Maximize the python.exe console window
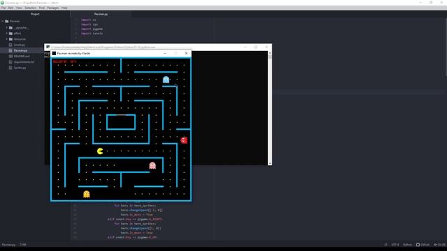 pos(256,47)
